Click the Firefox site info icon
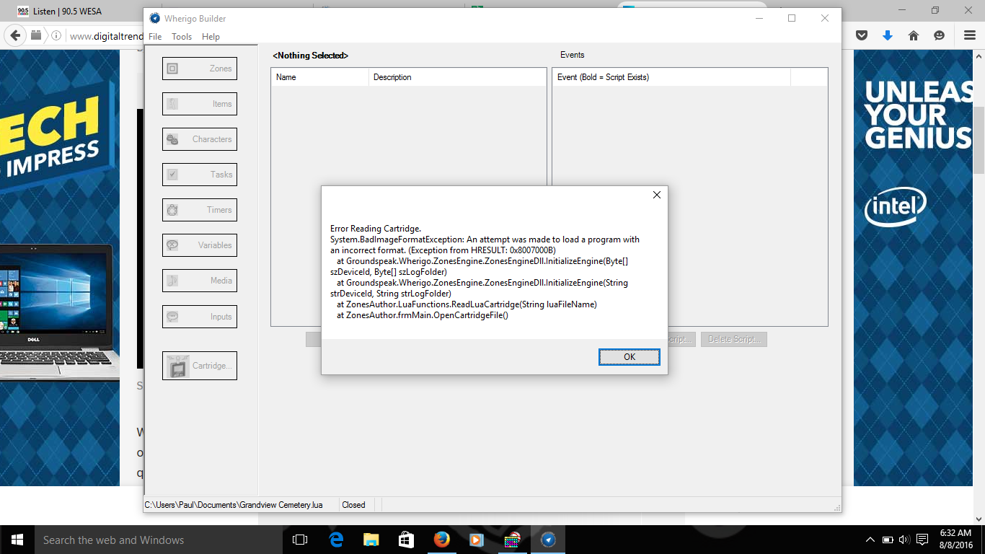985x554 pixels. 56,35
